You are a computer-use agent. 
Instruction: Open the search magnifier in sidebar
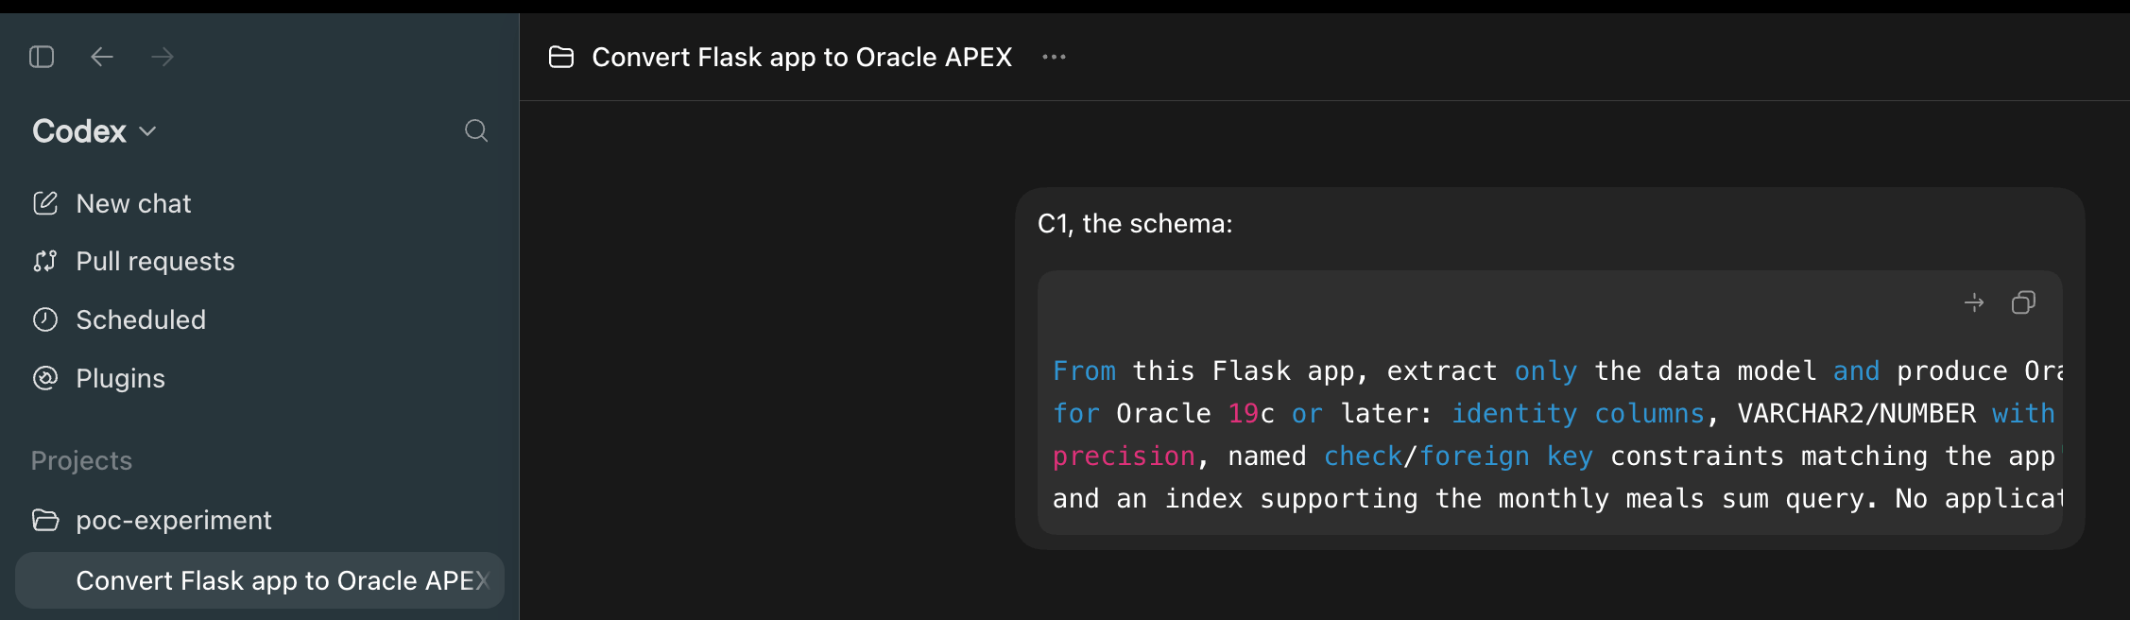(476, 130)
